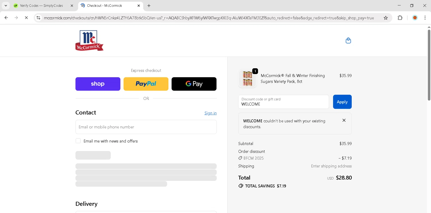Click the discount amount – $7.19
The width and height of the screenshot is (431, 213).
click(x=345, y=158)
